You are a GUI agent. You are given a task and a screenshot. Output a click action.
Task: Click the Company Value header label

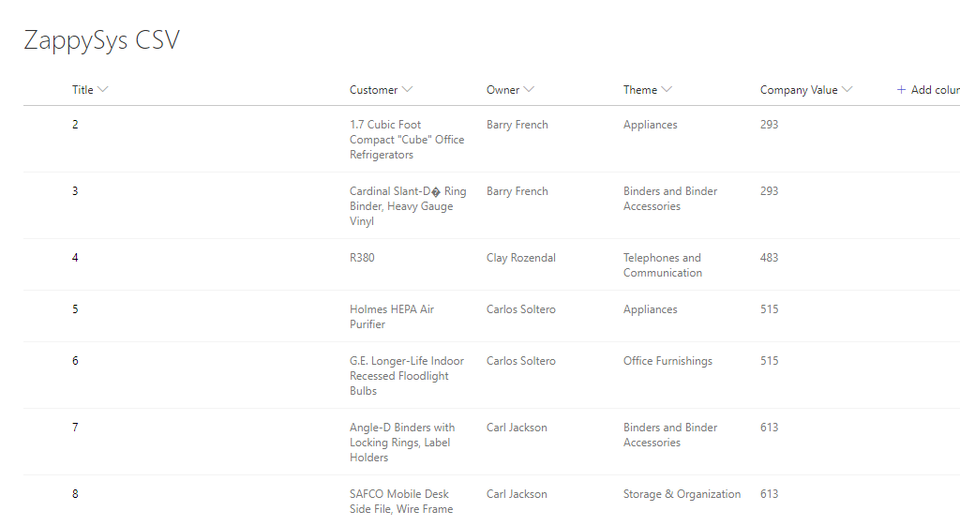799,90
